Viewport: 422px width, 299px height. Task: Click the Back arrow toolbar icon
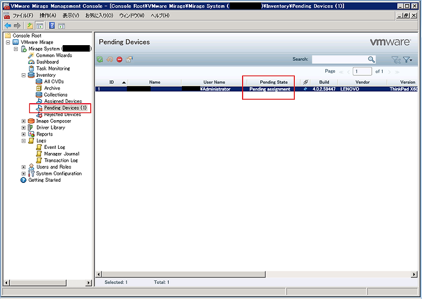tap(8, 26)
